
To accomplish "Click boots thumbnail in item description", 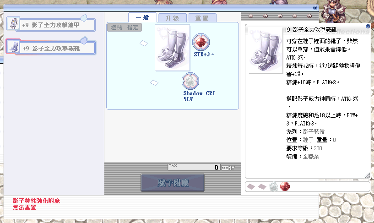I will click(x=266, y=49).
